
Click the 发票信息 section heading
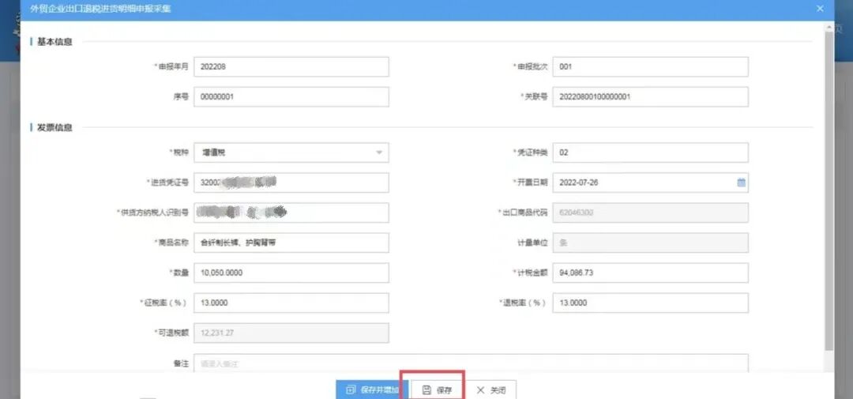54,128
